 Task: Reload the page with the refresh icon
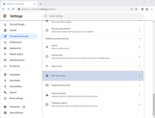13,9
